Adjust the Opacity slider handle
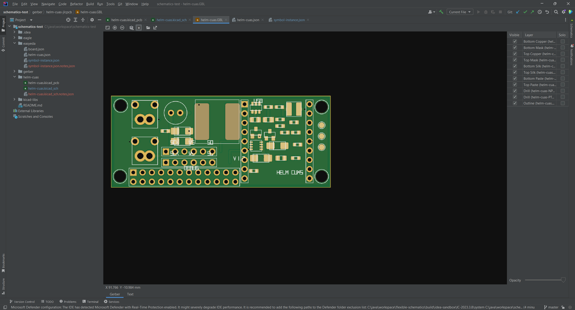This screenshot has height=310, width=575. pos(563,280)
